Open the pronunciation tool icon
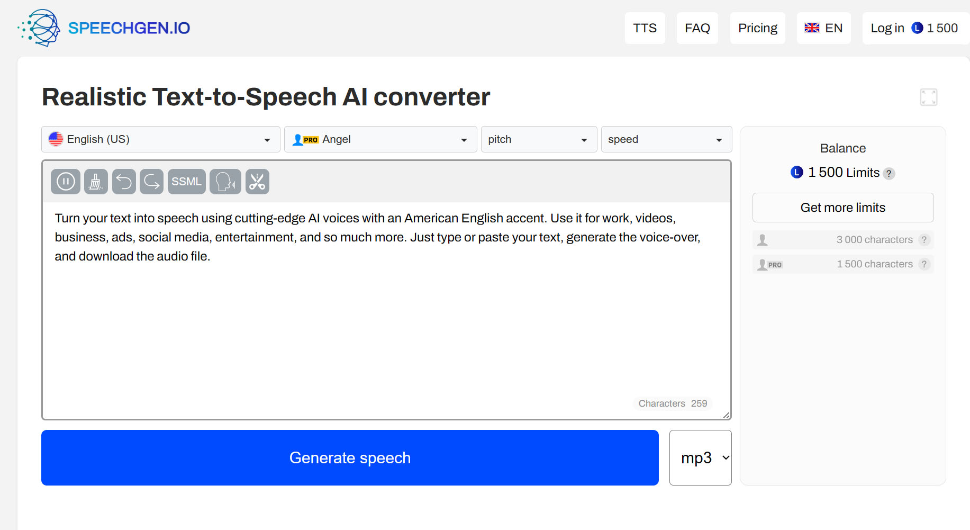Viewport: 970px width, 530px height. pos(225,181)
